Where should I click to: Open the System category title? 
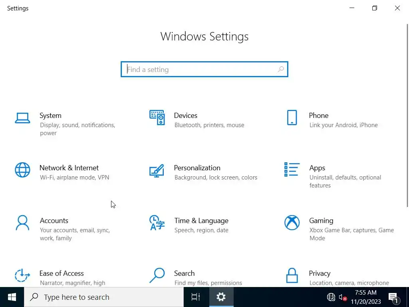pyautogui.click(x=50, y=116)
